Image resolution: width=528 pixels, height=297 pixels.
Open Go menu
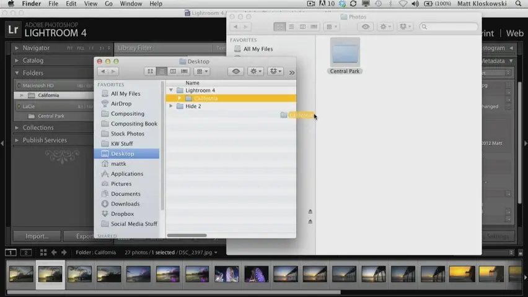click(108, 4)
